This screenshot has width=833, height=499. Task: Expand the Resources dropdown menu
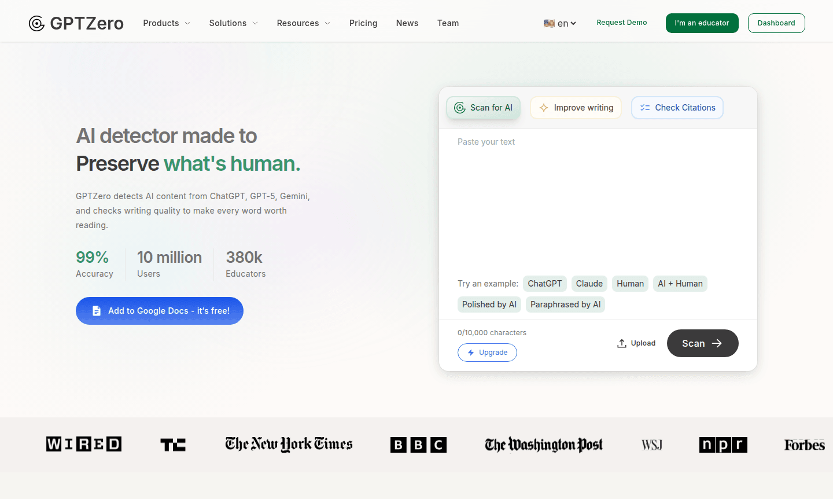303,23
